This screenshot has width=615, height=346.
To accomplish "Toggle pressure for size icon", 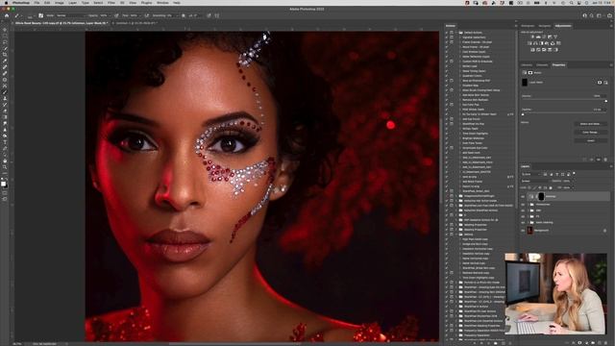I will pyautogui.click(x=209, y=15).
